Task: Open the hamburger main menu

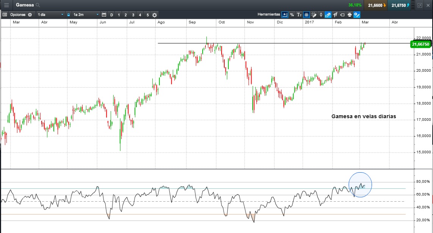Action: coord(6,5)
